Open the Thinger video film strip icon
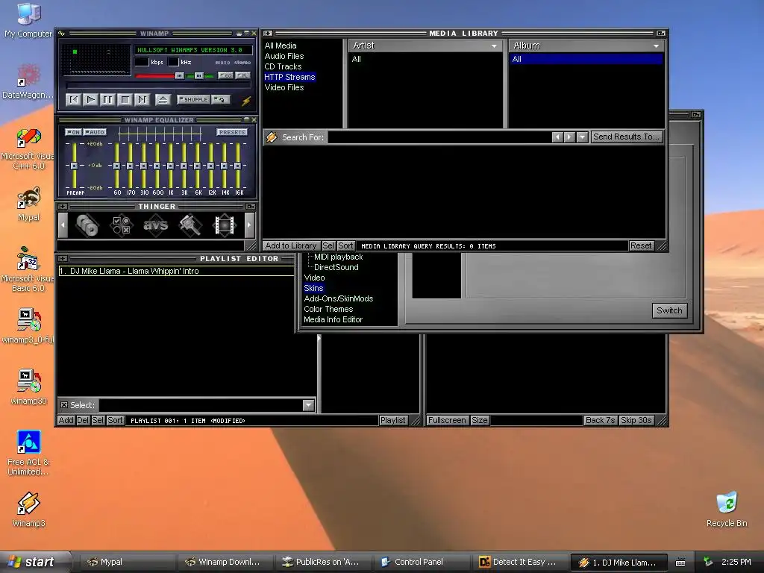The height and width of the screenshot is (573, 764). pos(224,225)
